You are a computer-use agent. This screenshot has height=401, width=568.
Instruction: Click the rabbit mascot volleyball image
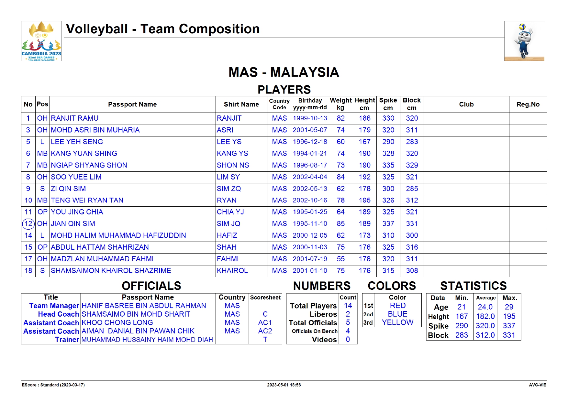click(524, 41)
